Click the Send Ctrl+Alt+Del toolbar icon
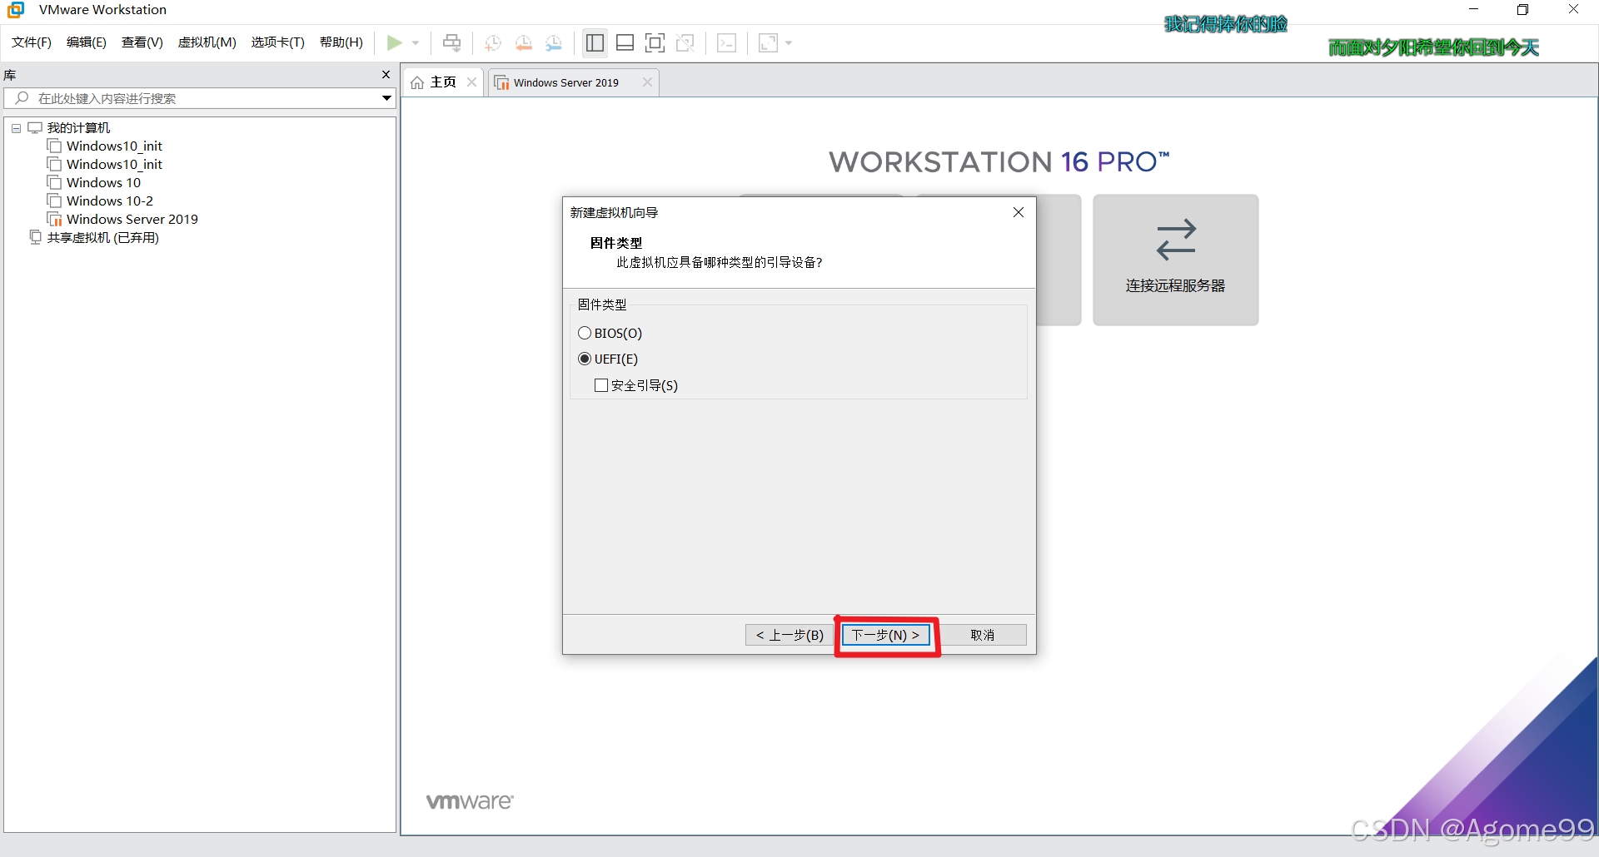Screen dimensions: 1599x857 point(451,42)
